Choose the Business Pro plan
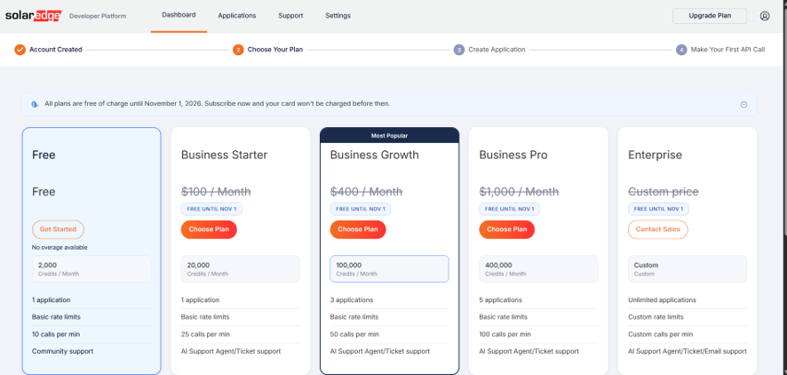The image size is (787, 375). point(507,229)
